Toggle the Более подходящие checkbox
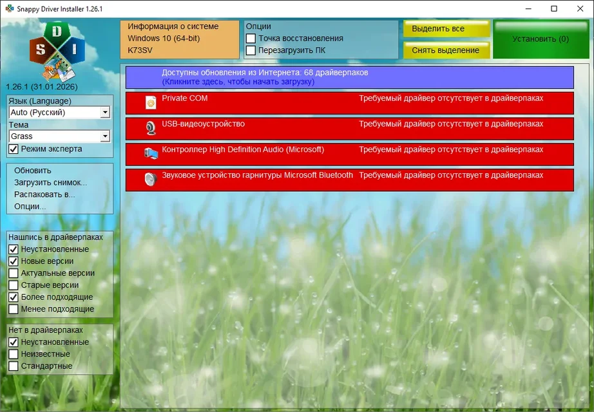The width and height of the screenshot is (594, 412). pyautogui.click(x=14, y=297)
